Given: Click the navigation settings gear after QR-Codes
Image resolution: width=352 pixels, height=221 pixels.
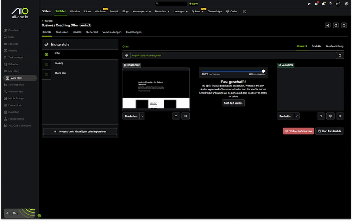Looking at the screenshot, I should pos(245,12).
